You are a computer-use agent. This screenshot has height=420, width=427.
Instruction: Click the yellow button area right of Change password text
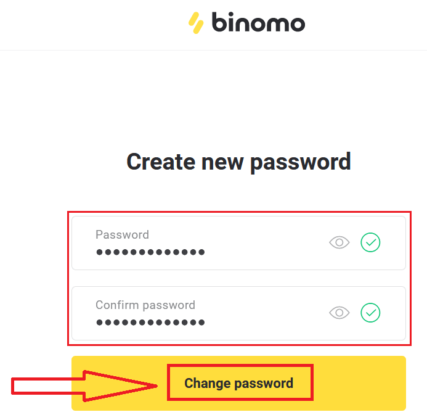(357, 384)
